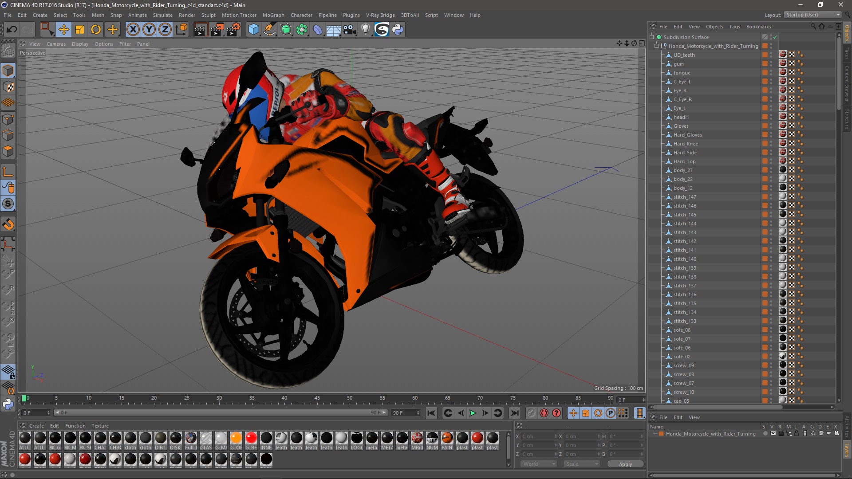Play the animation forwards
Viewport: 852px width, 479px height.
(x=473, y=413)
